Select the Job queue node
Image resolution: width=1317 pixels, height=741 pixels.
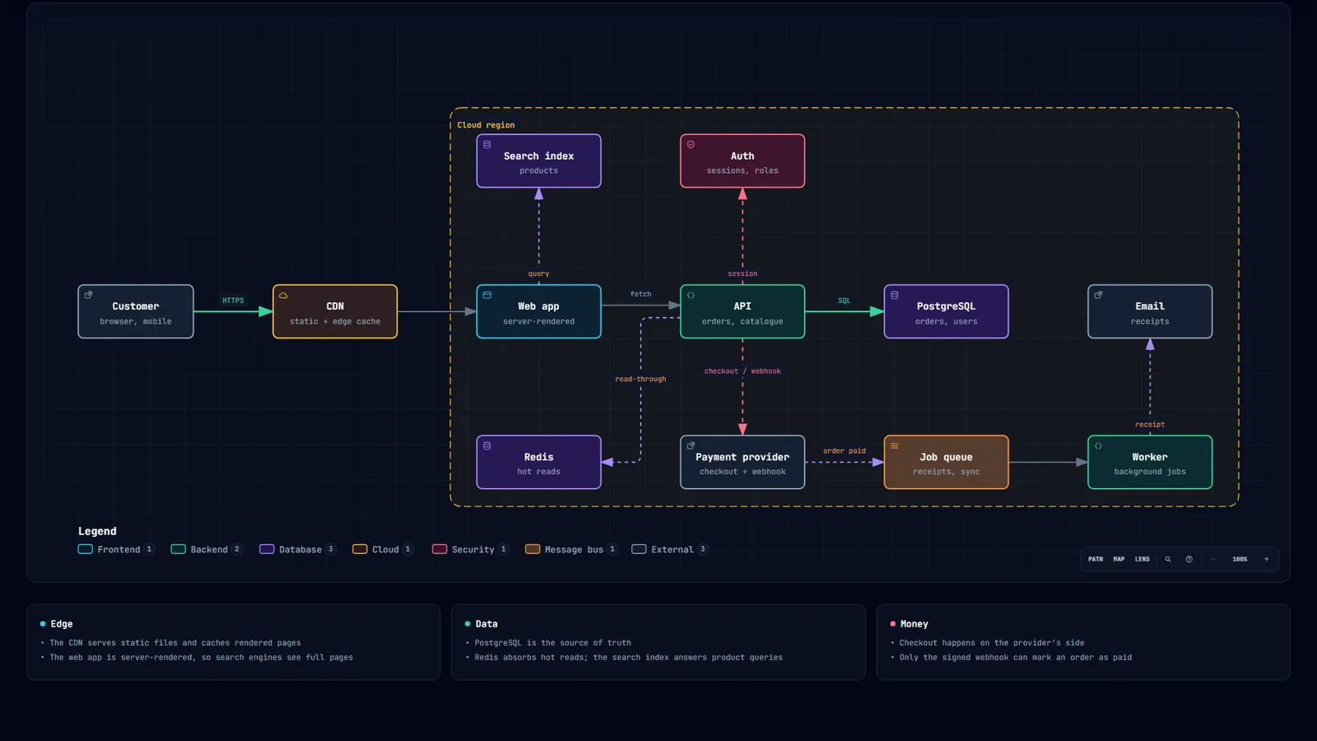(947, 462)
